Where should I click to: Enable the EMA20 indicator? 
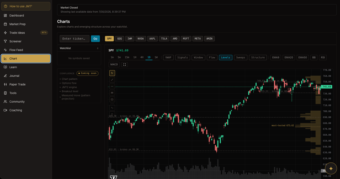point(289,58)
